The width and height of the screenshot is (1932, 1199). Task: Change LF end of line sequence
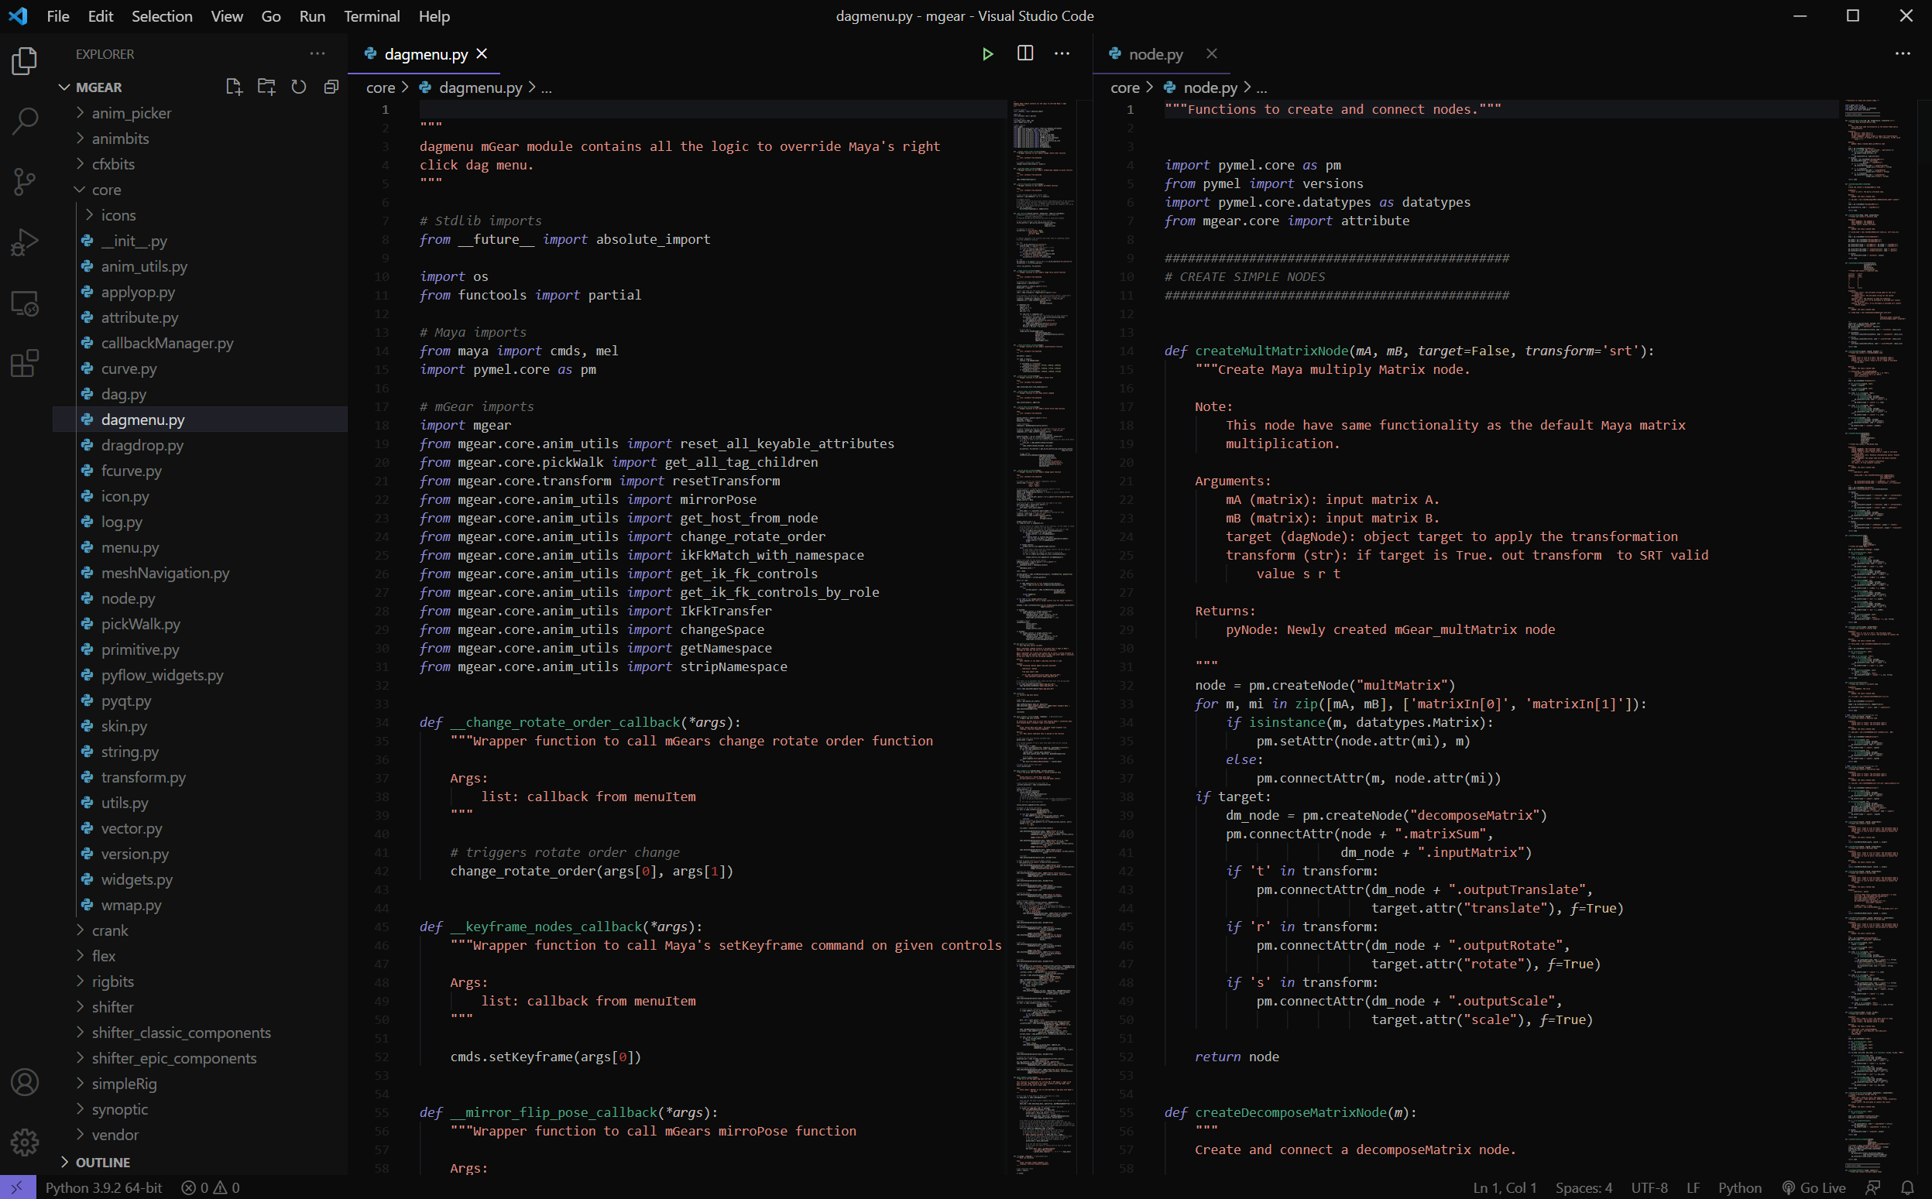[1693, 1187]
